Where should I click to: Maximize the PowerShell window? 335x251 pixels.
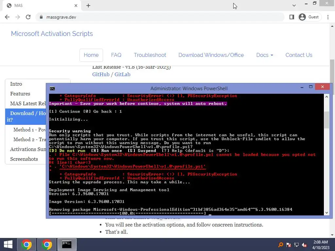click(311, 87)
